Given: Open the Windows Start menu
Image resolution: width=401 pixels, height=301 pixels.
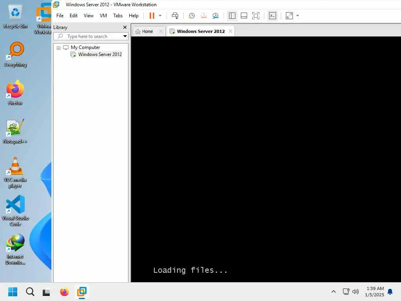Looking at the screenshot, I should pyautogui.click(x=13, y=292).
